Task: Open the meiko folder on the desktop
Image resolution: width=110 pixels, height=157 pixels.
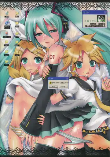Action: click(x=7, y=53)
